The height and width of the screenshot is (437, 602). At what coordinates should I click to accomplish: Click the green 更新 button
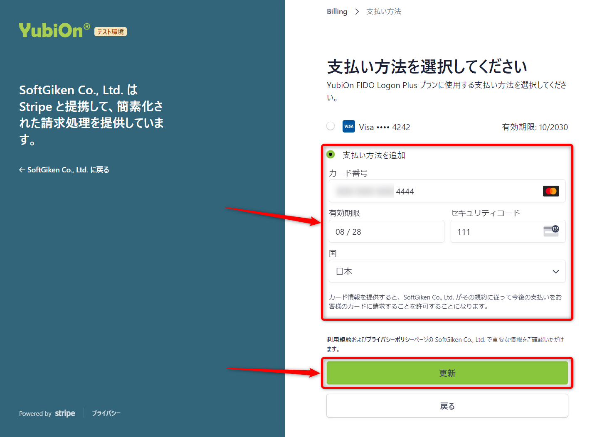(447, 373)
